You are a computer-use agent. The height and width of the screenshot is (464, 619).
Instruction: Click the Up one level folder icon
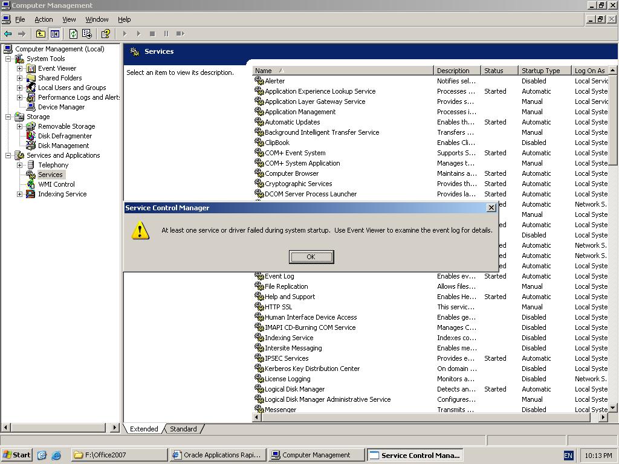[41, 34]
